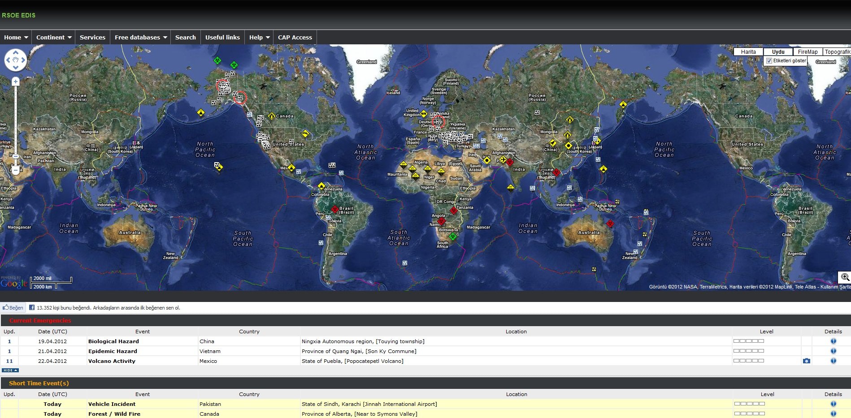
Task: Toggle the Etiketleri göster checkbox
Action: coord(769,61)
